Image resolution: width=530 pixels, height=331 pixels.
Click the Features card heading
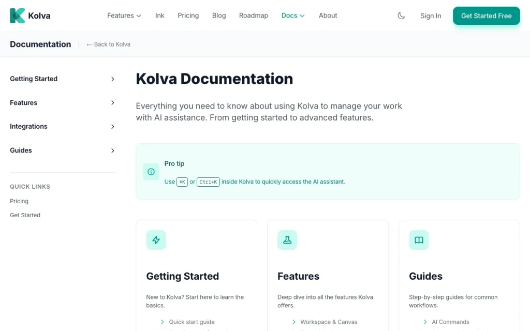[x=299, y=276]
